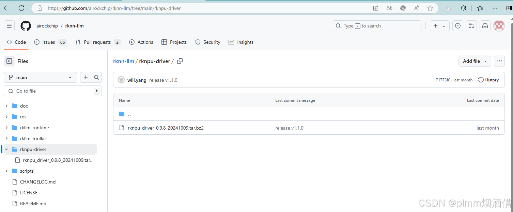
Task: Search files using magnifier icon in sidebar
Action: [96, 77]
